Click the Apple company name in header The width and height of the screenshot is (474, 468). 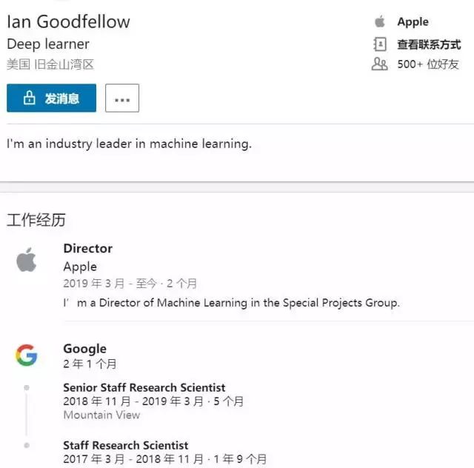[413, 22]
